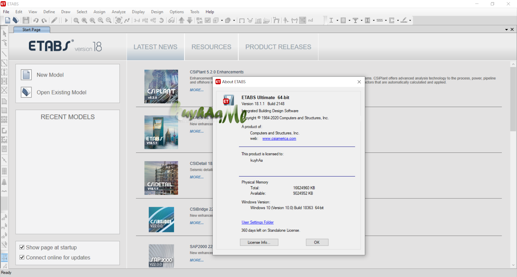Click Open Existing Model text
Screen dimensions: 517x277
point(61,92)
